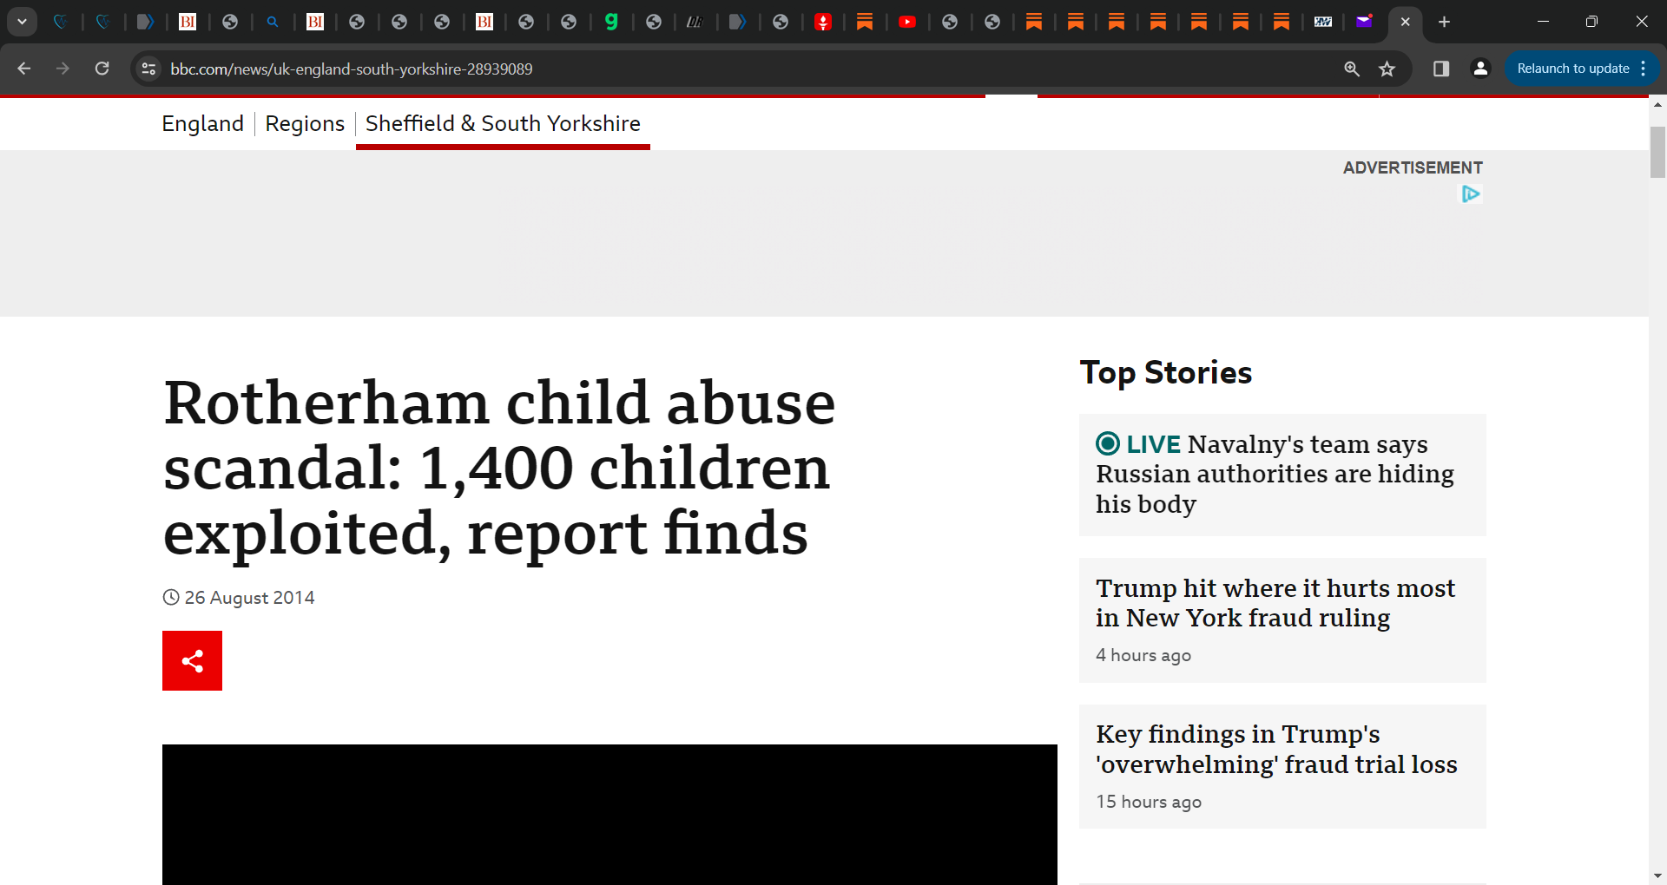Screen dimensions: 1667x885
Task: Click the '15 hours ago' timestamp
Action: point(1149,802)
